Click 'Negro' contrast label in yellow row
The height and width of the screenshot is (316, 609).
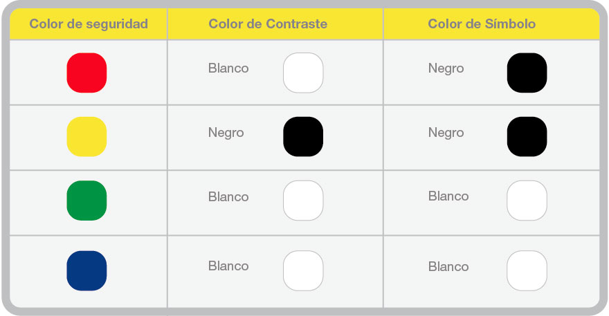226,133
